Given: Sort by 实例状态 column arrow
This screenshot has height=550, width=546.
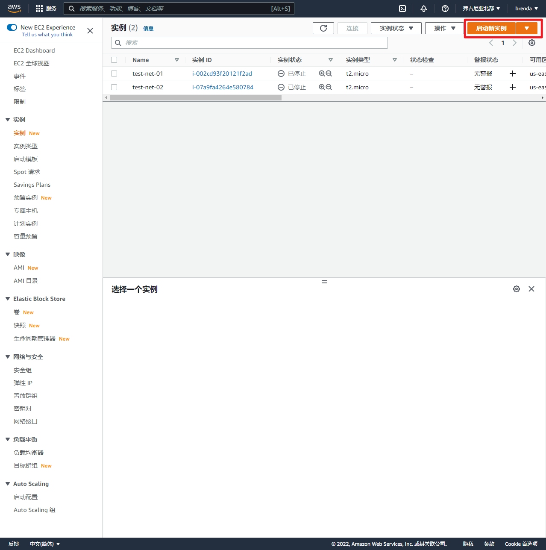Looking at the screenshot, I should (x=331, y=60).
